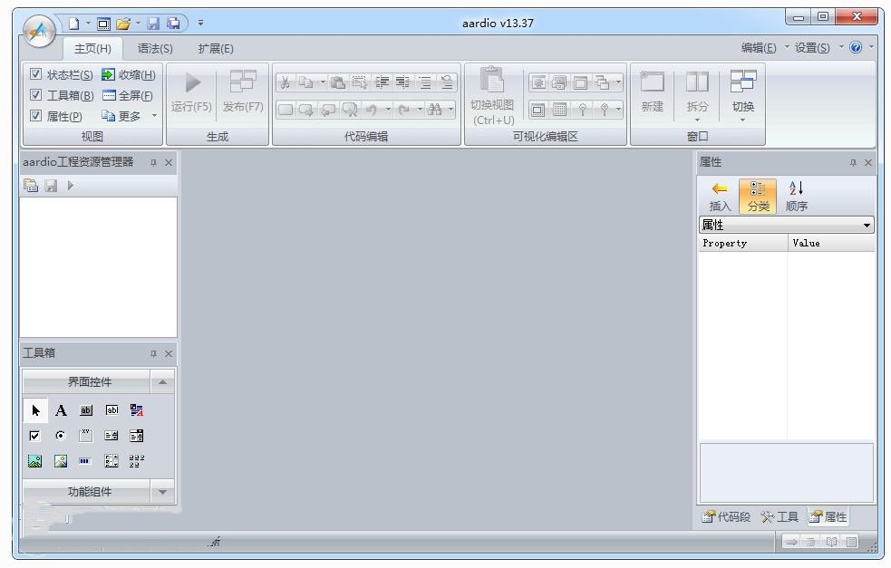
Task: Toggle the 属性(P) checkbox
Action: (35, 115)
